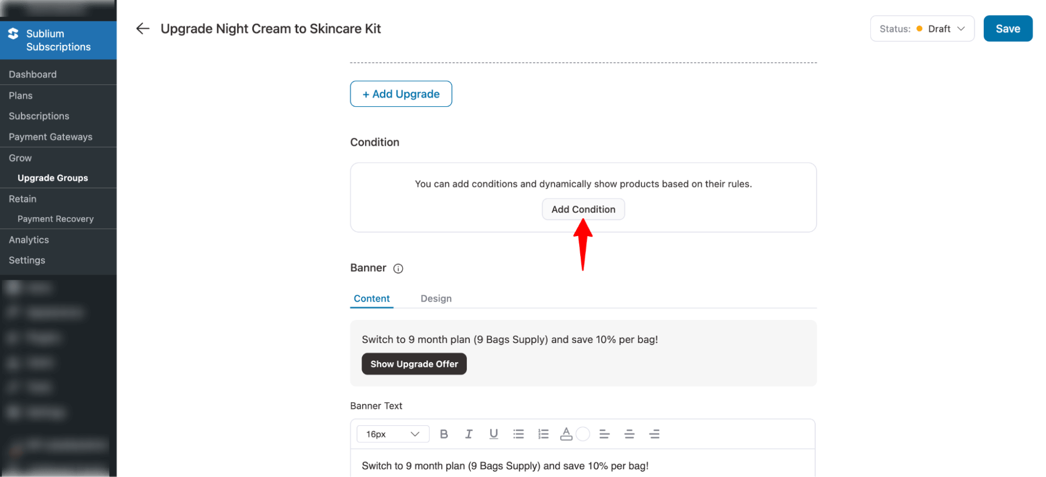The height and width of the screenshot is (477, 1046).
Task: Apply italic formatting to banner text
Action: click(x=469, y=434)
